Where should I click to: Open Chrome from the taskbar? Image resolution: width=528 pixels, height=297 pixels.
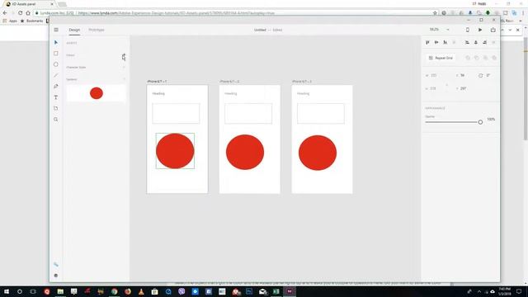(114, 291)
